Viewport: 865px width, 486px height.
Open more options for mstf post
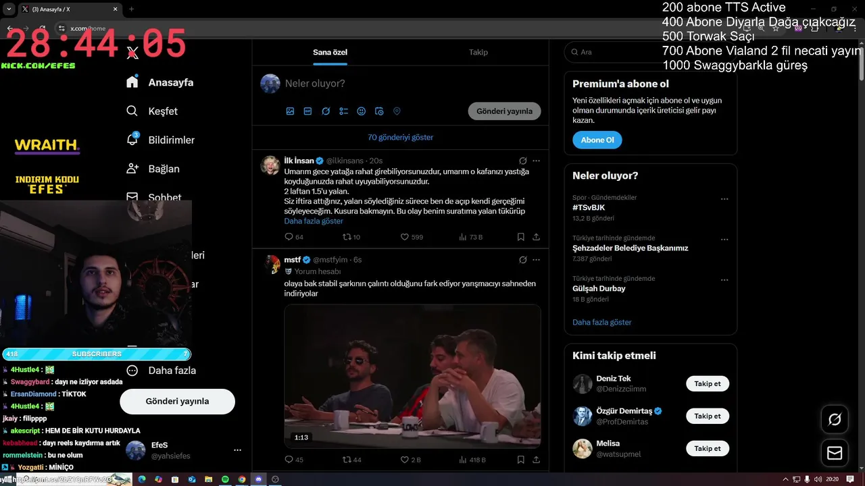[x=537, y=260]
